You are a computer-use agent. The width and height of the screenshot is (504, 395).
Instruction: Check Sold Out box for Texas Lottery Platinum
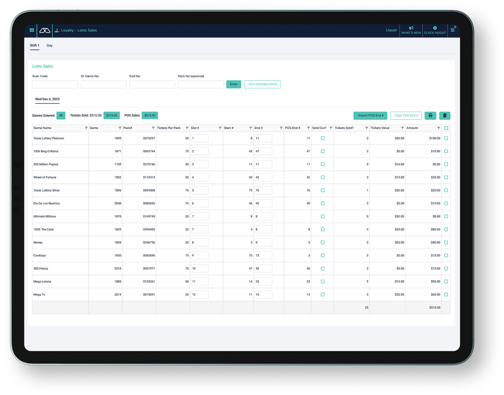point(323,138)
